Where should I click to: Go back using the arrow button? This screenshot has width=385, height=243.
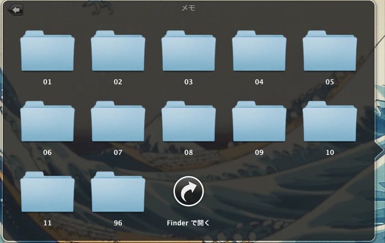pyautogui.click(x=15, y=10)
